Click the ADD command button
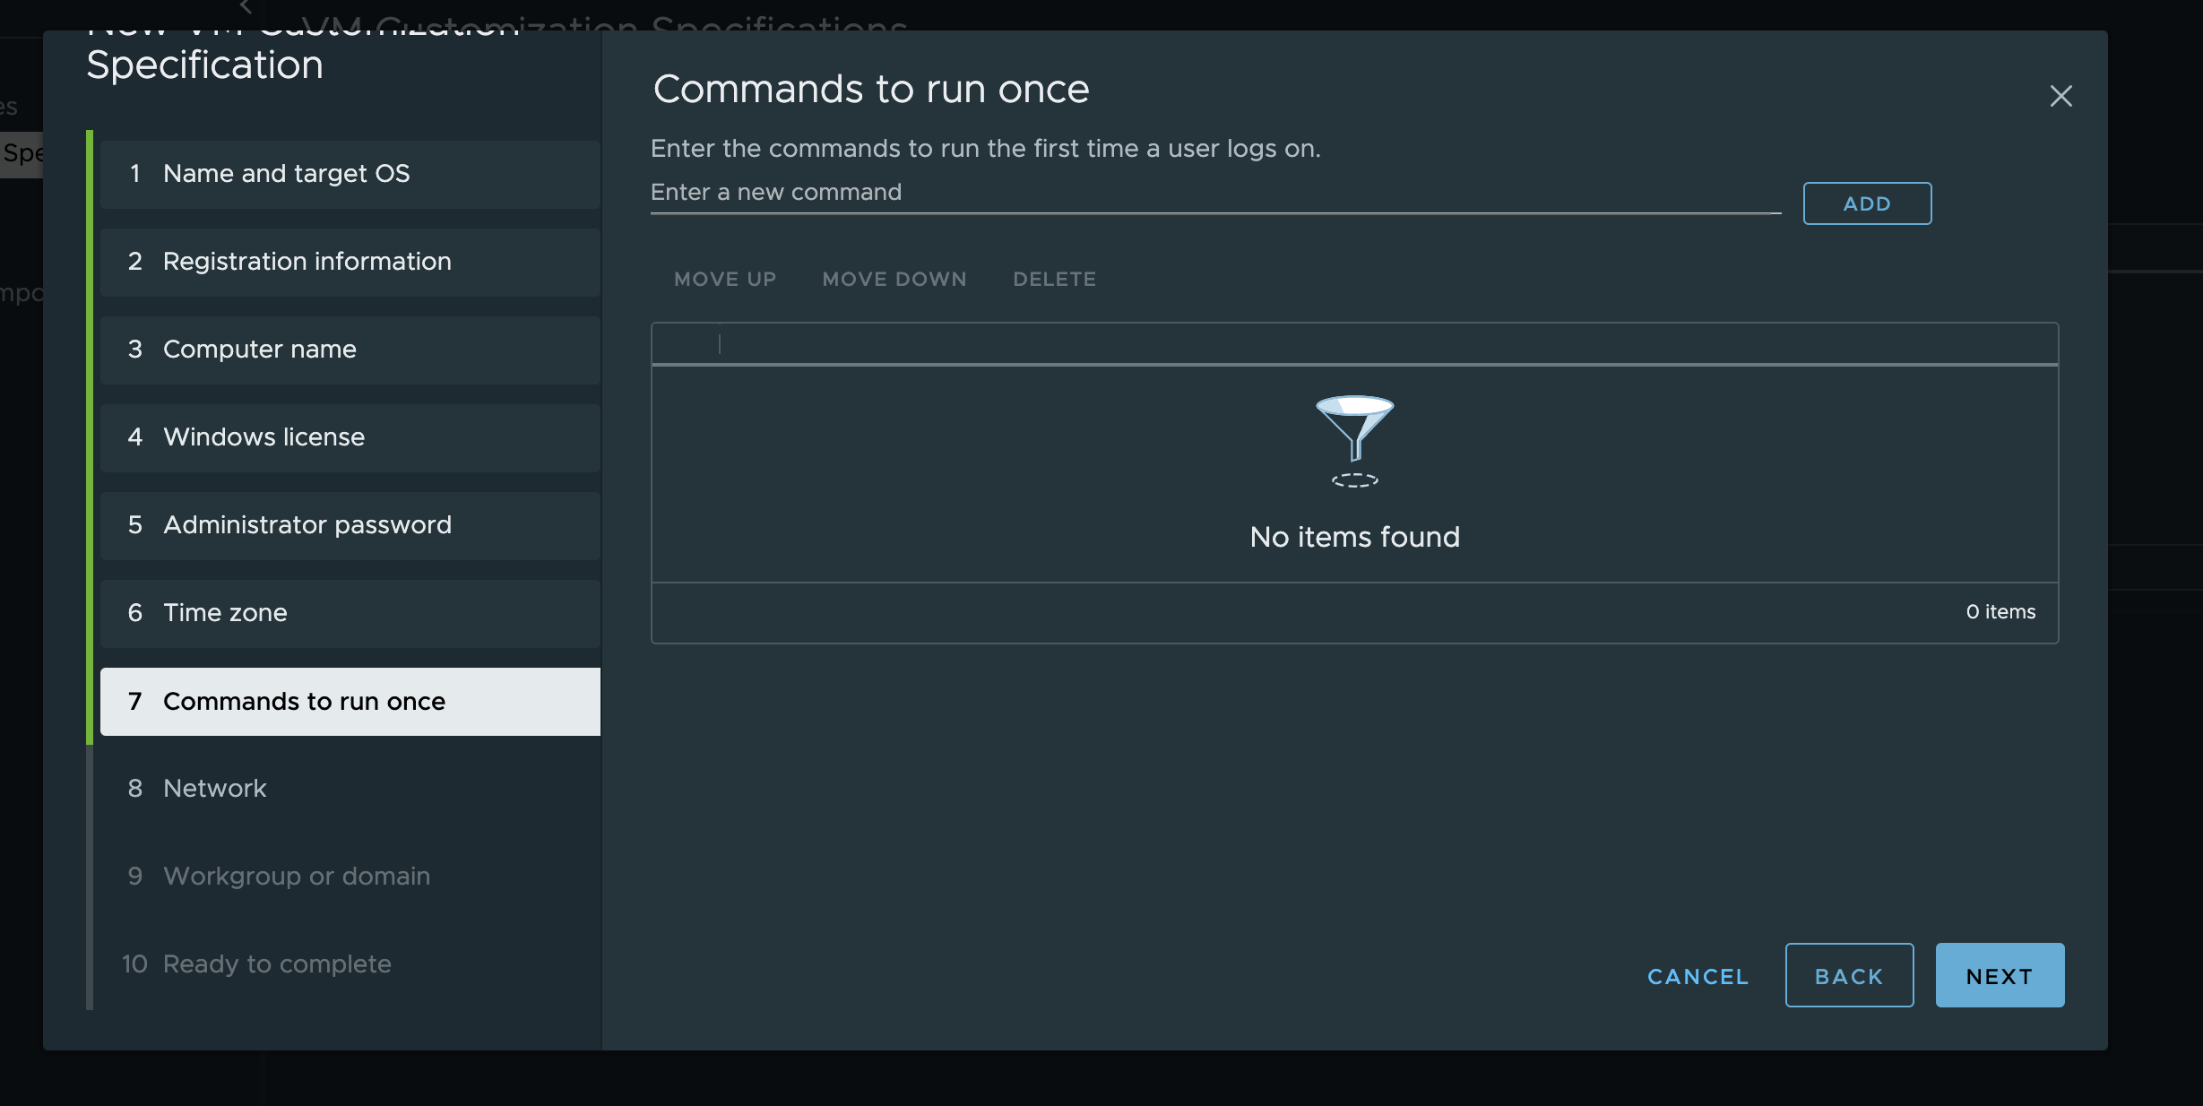2203x1106 pixels. click(1867, 203)
